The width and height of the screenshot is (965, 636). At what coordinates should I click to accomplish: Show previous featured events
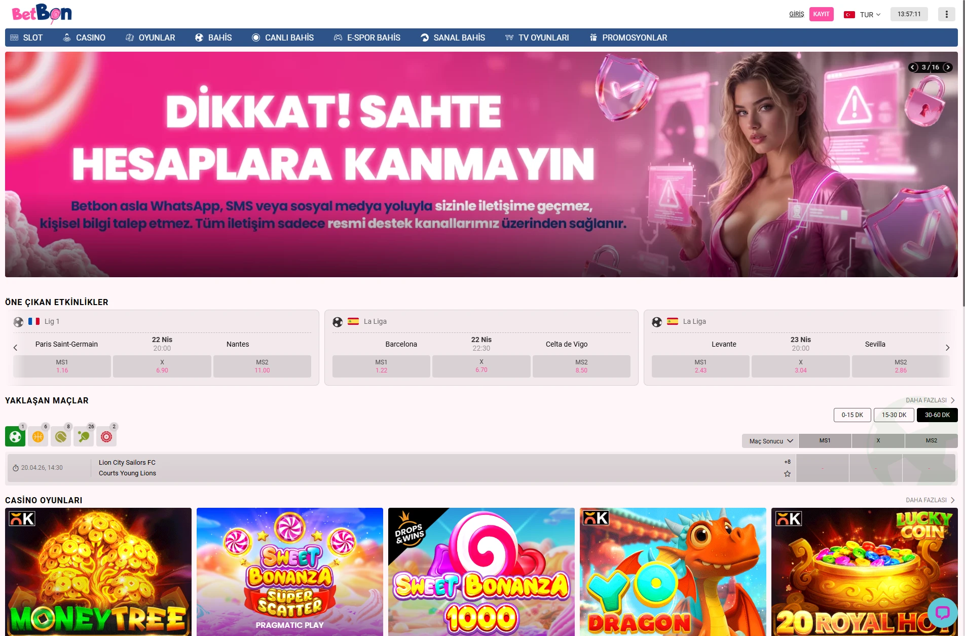[x=15, y=348]
